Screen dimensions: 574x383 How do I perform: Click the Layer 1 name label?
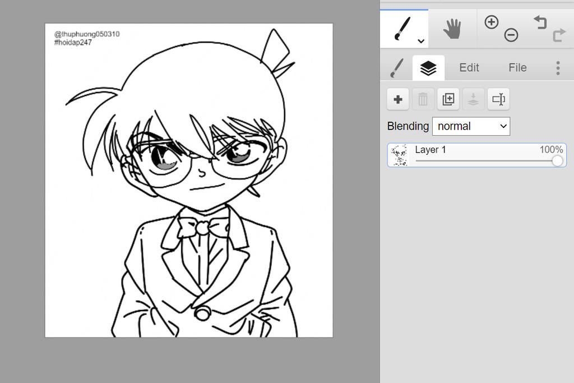[430, 150]
